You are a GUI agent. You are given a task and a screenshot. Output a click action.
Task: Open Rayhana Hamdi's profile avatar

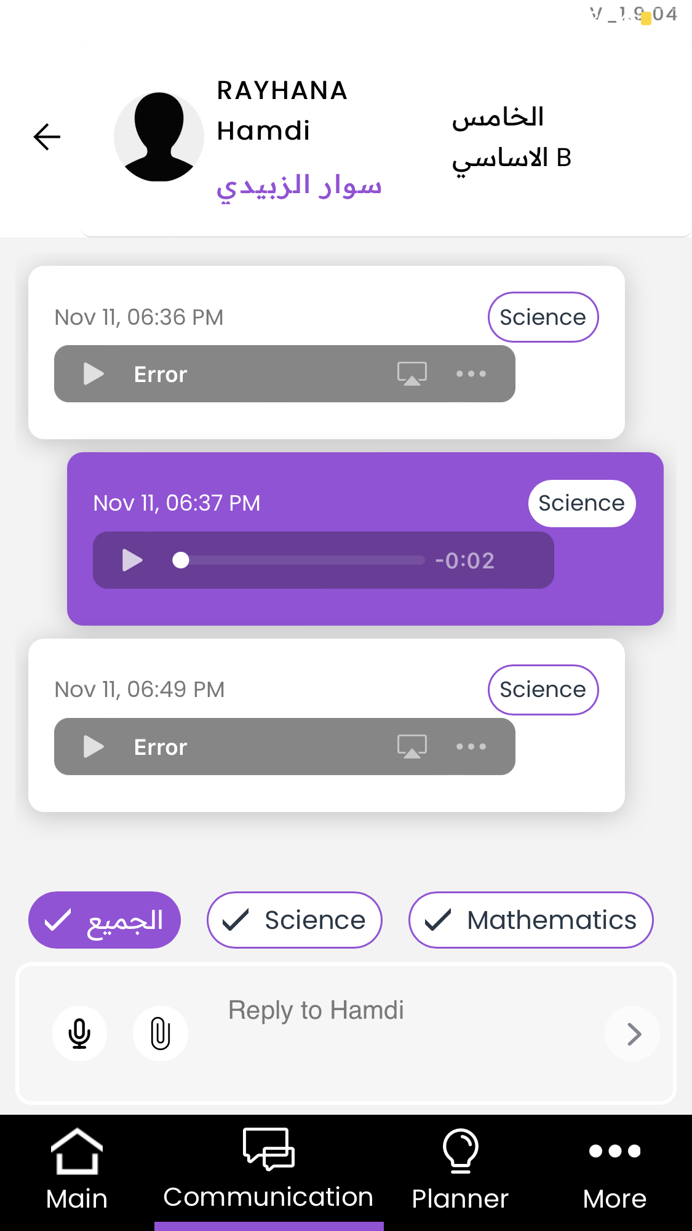[x=159, y=137]
